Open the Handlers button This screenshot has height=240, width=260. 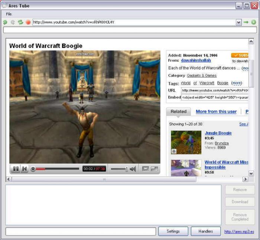(205, 231)
